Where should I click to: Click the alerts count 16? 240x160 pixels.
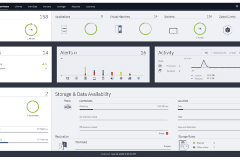coord(143,53)
